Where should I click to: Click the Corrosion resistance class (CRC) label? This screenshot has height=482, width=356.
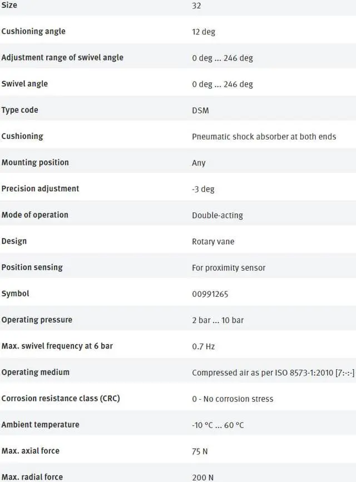coord(61,398)
